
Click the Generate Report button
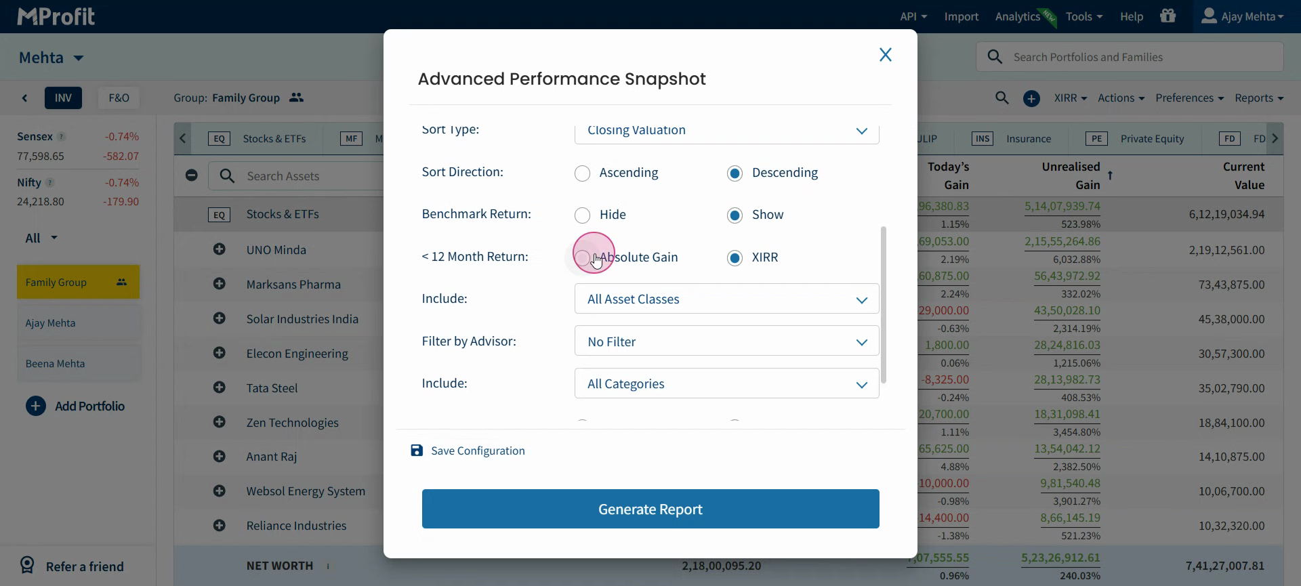(x=650, y=509)
